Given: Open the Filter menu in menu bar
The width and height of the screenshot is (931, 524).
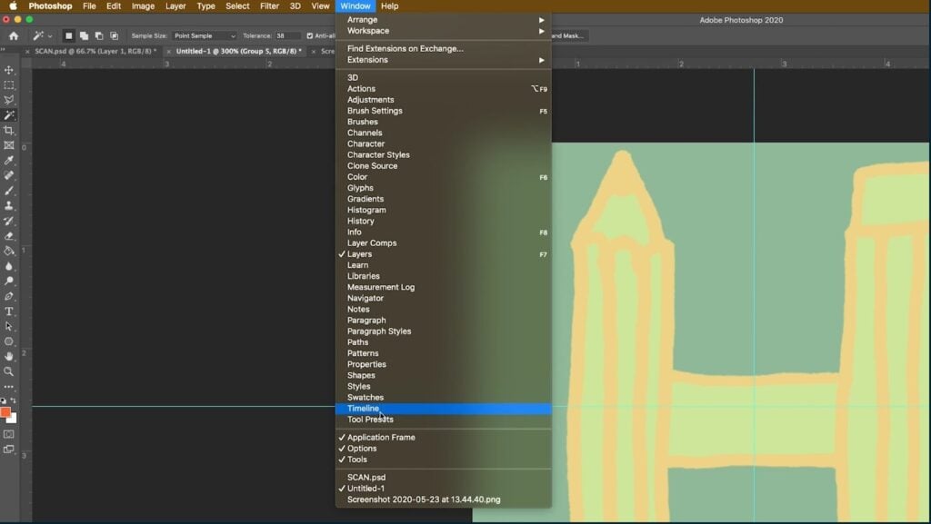Looking at the screenshot, I should 269,6.
